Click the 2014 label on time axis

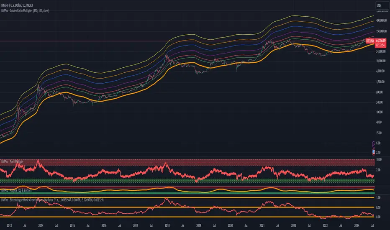pos(41,225)
